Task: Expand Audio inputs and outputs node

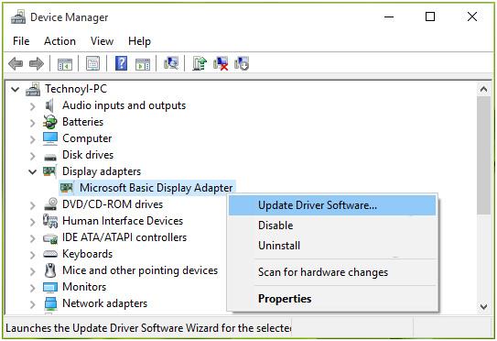Action: click(x=33, y=106)
